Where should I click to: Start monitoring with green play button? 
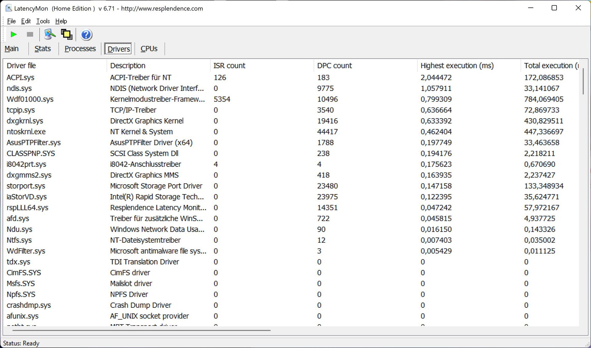[14, 34]
